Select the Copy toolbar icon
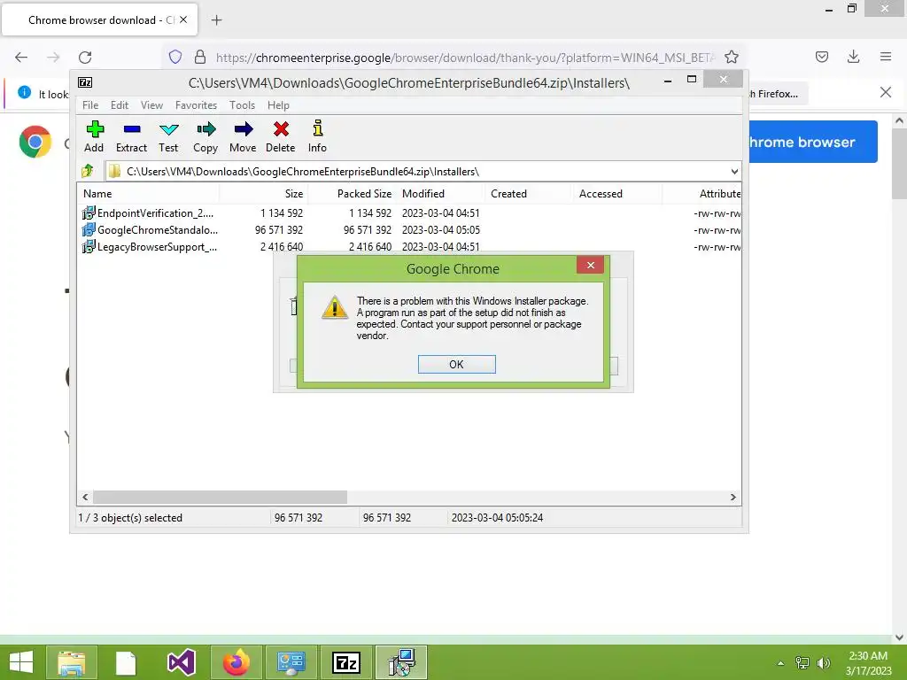Screen dimensions: 907x680 click(205, 129)
